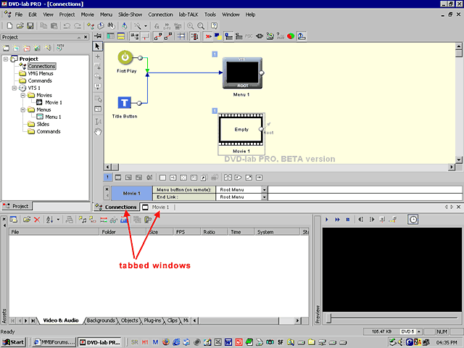Select Movie 1 in project tree

[x=53, y=102]
